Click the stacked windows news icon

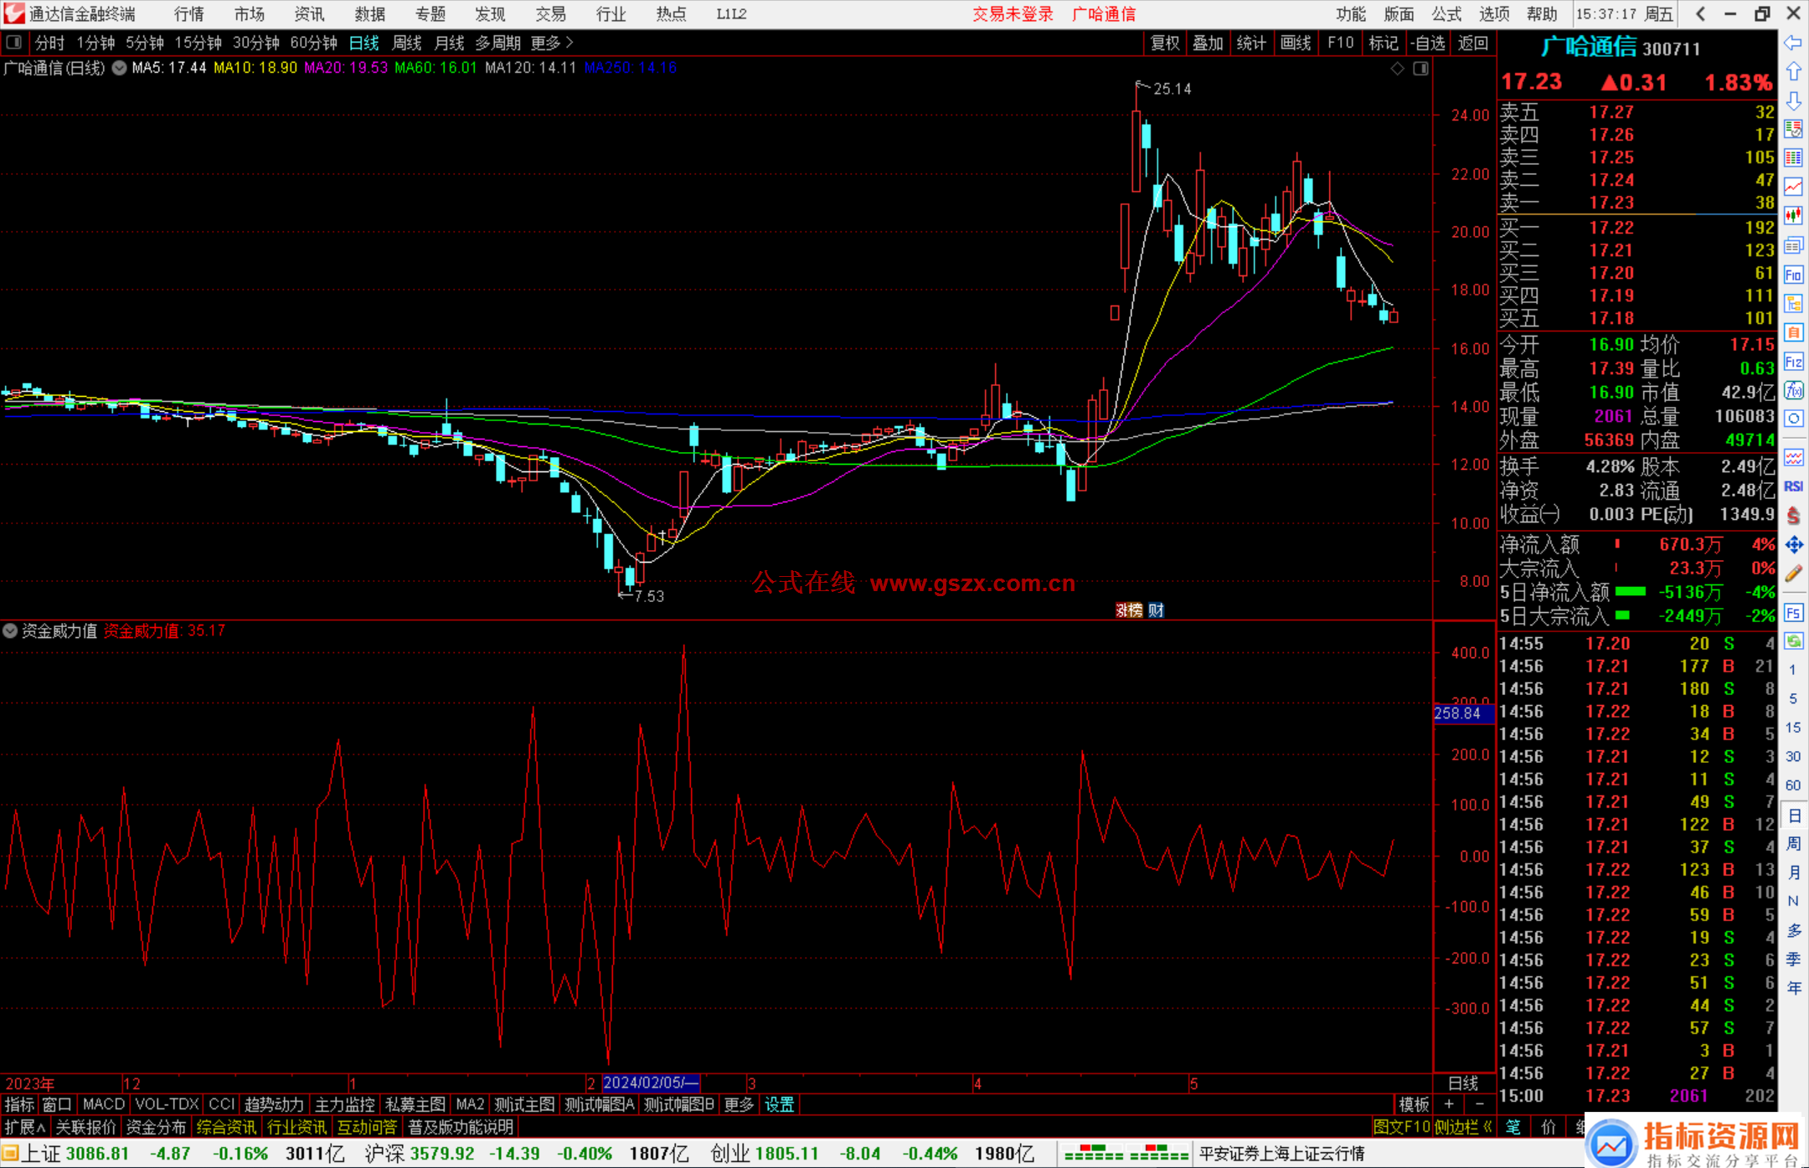[1793, 245]
